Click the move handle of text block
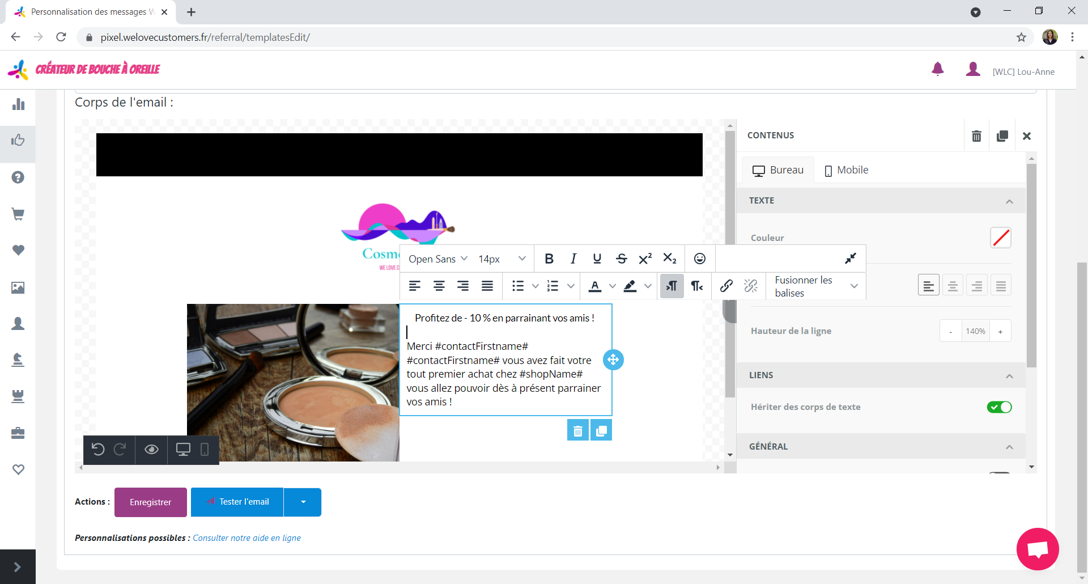Image resolution: width=1088 pixels, height=584 pixels. (613, 359)
